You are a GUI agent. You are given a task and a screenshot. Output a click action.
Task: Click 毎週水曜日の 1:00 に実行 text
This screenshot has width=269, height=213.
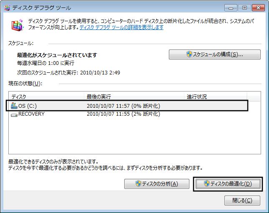45,63
